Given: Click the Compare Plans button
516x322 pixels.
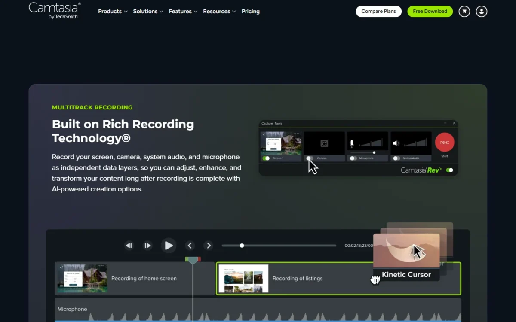Looking at the screenshot, I should click(x=378, y=12).
